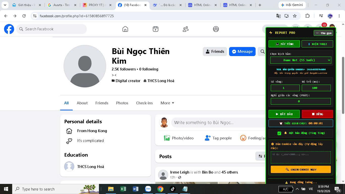Show hidden system tray icons

[x=297, y=189]
